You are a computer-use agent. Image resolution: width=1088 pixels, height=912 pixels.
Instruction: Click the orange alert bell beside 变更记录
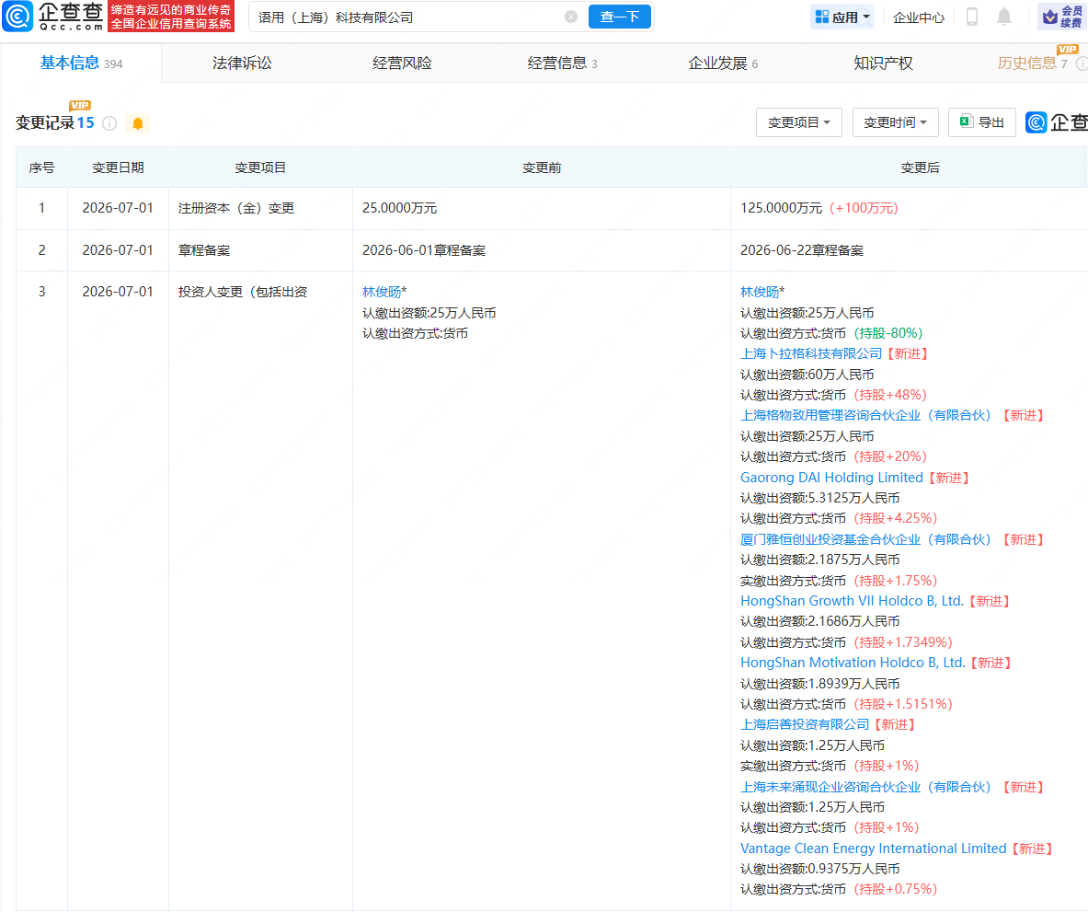pos(137,123)
